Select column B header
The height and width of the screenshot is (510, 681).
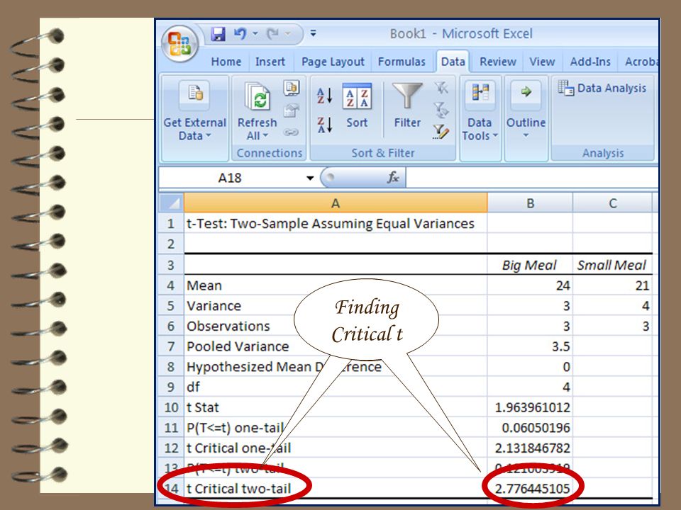(530, 203)
